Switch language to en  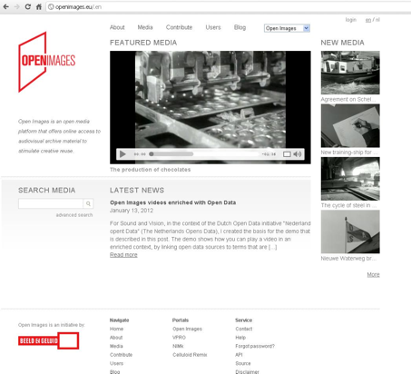click(x=368, y=20)
